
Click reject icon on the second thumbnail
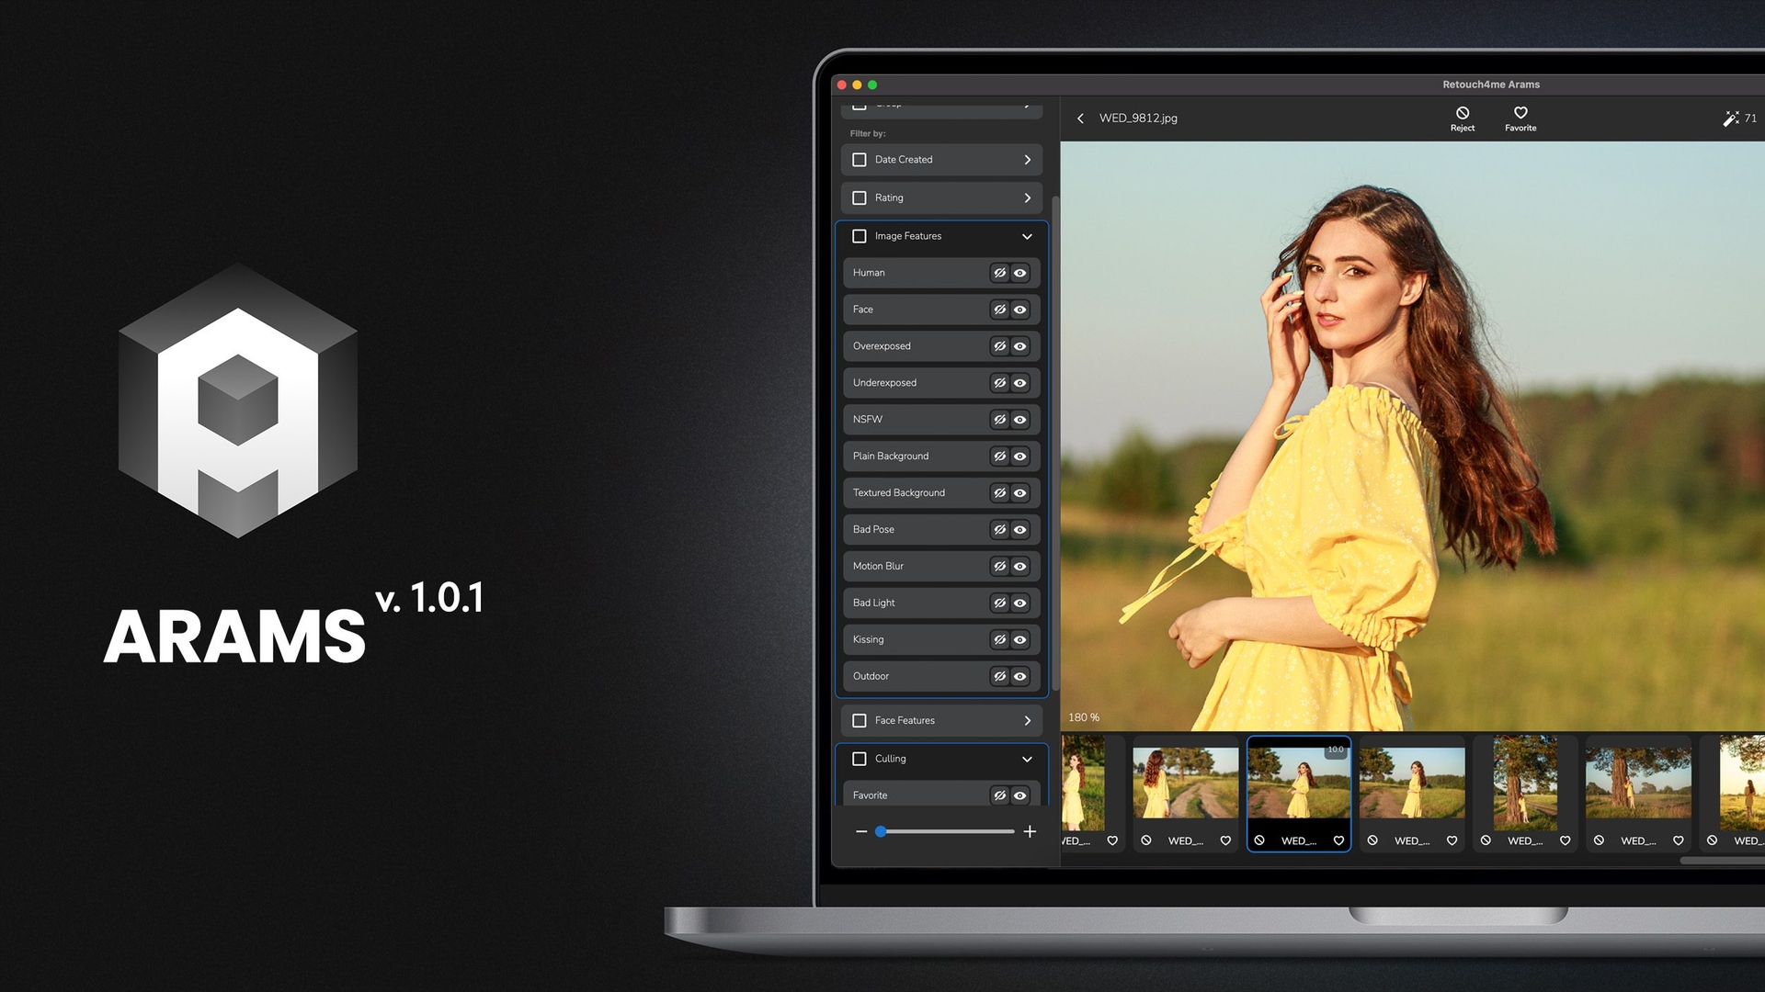1146,840
